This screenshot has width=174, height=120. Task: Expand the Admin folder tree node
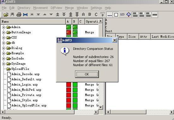pyautogui.click(x=4, y=27)
